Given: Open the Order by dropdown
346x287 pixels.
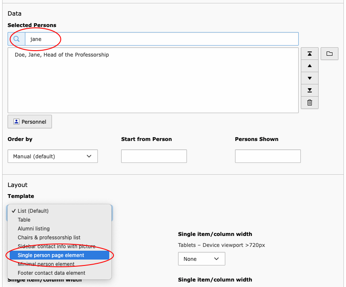Looking at the screenshot, I should pyautogui.click(x=53, y=156).
